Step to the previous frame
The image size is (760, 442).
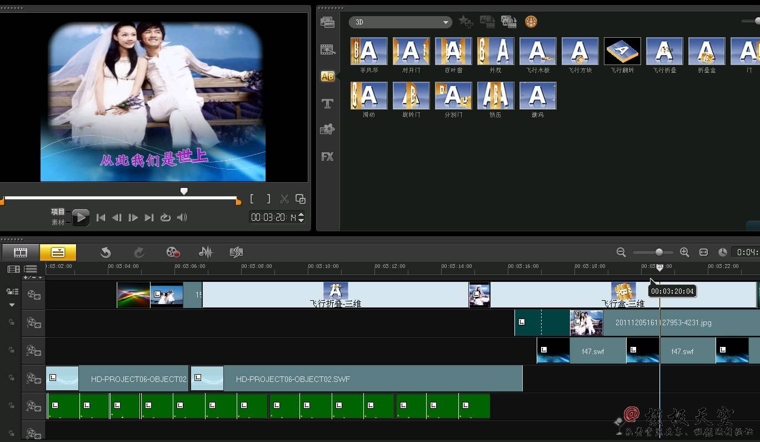(117, 218)
